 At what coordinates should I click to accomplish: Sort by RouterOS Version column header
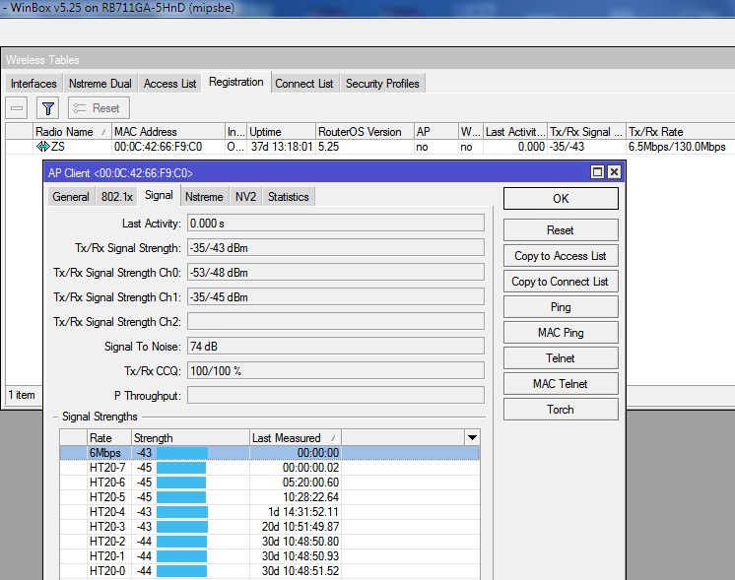pyautogui.click(x=365, y=132)
